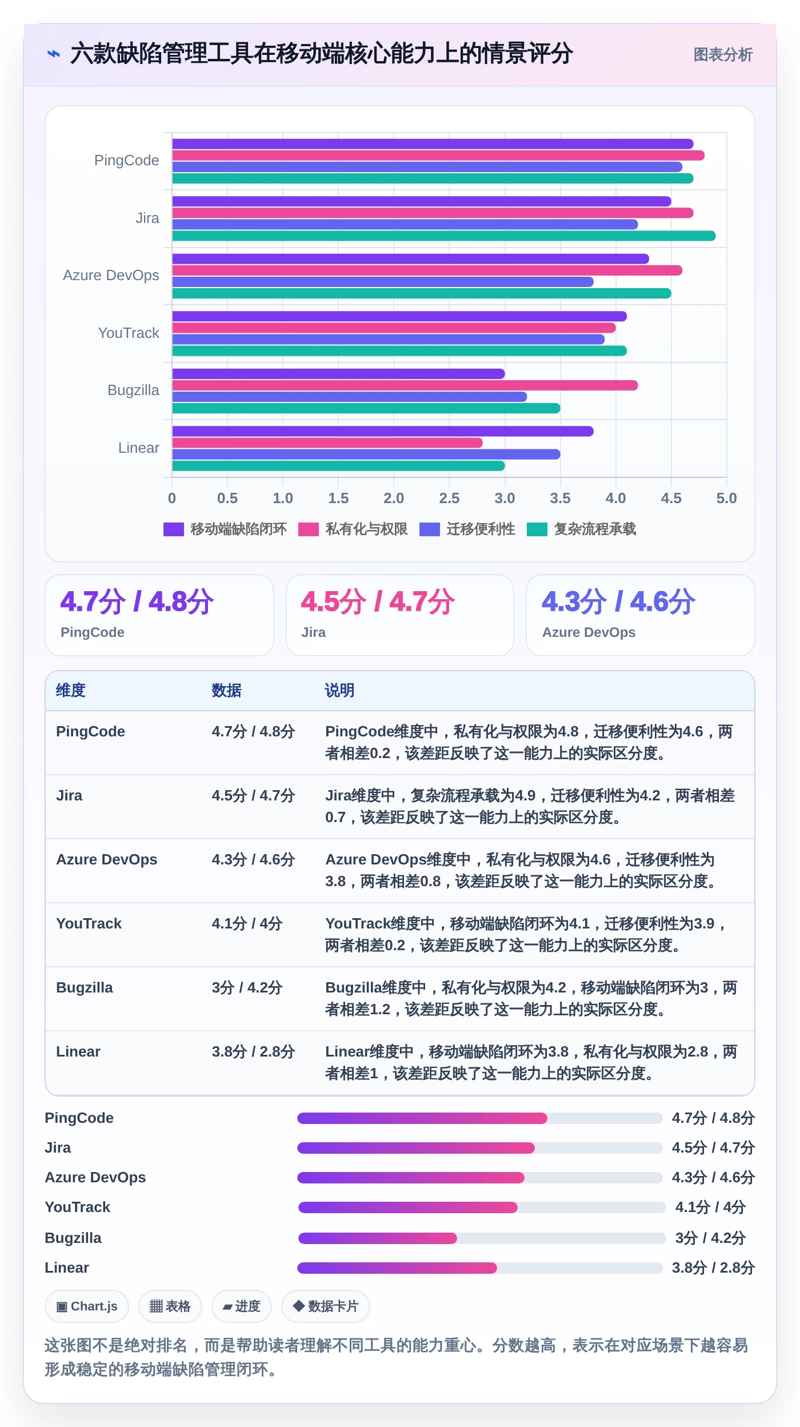The image size is (800, 1427).
Task: Click the 2.5 x-axis tick value
Action: click(x=449, y=499)
